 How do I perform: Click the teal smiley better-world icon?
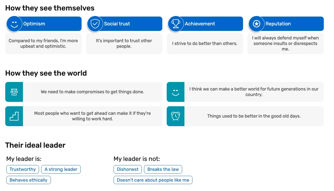[176, 92]
